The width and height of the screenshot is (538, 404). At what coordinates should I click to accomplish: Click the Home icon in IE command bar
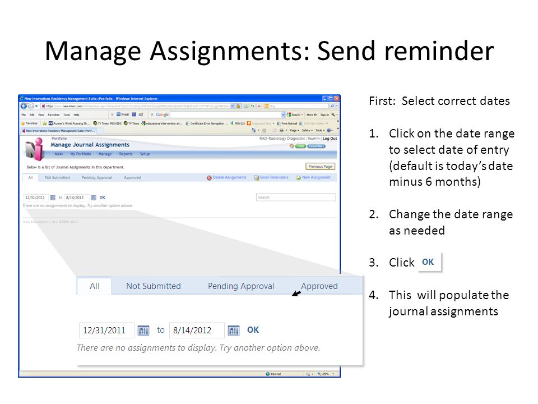(253, 131)
